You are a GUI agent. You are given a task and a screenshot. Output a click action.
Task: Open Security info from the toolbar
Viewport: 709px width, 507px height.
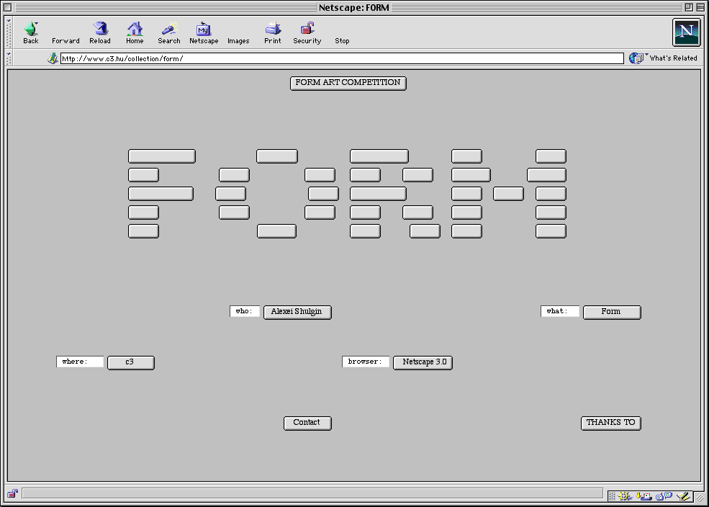pos(307,30)
